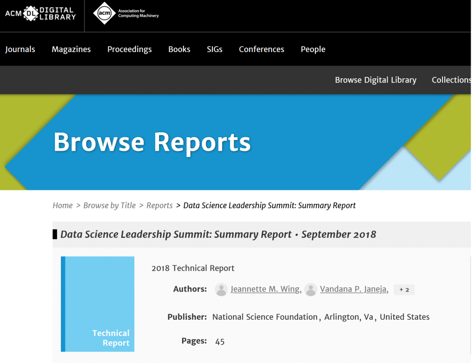The width and height of the screenshot is (472, 363).
Task: Open the Reports breadcrumb link
Action: pos(159,205)
